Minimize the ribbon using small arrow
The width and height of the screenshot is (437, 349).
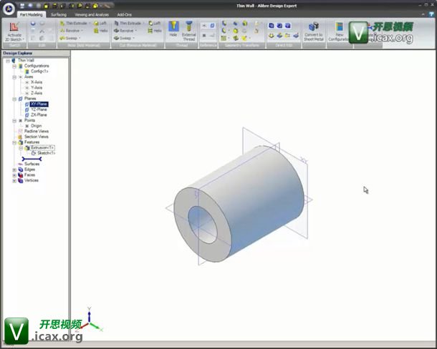pyautogui.click(x=423, y=14)
